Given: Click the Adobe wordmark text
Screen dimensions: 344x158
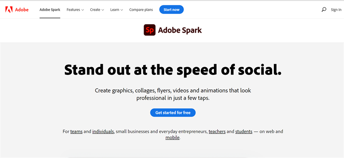Looking at the screenshot, I should coord(22,9).
